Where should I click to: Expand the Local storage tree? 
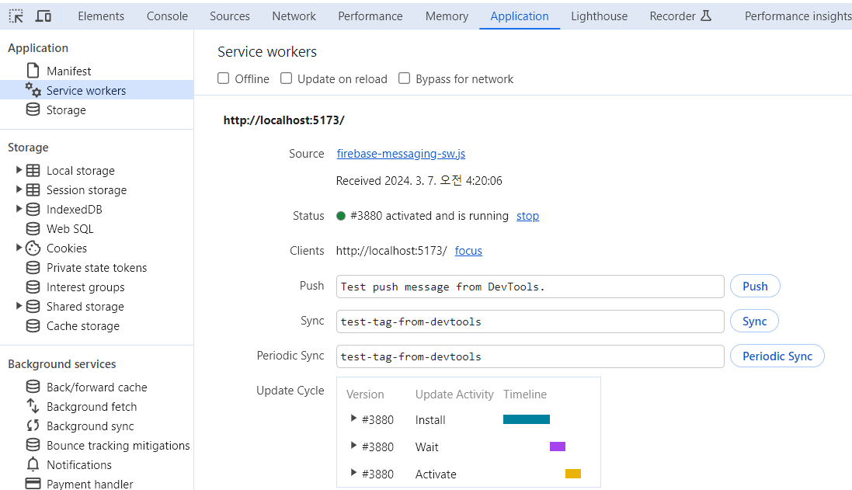coord(19,170)
